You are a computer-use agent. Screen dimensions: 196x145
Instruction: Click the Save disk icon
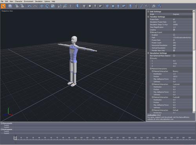click(10, 6)
